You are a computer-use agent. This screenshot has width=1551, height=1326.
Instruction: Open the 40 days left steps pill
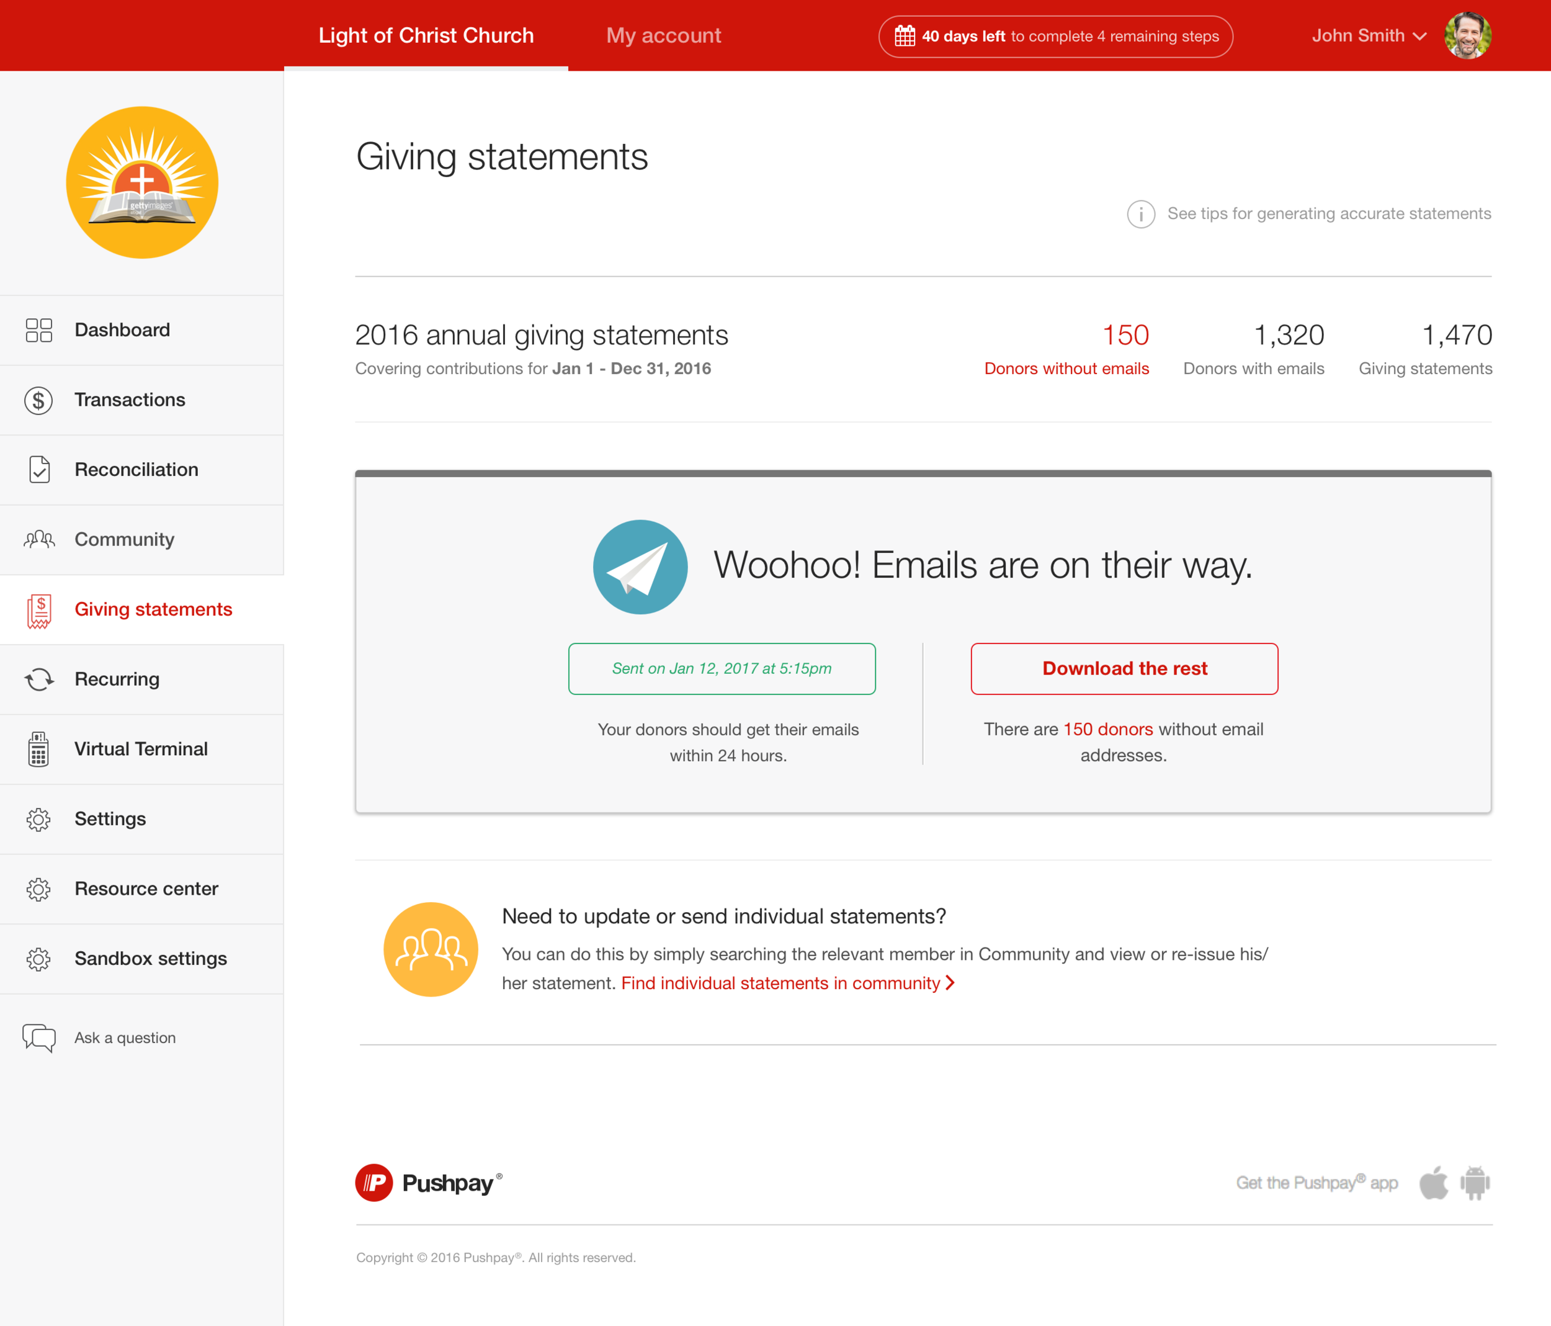pyautogui.click(x=1055, y=36)
